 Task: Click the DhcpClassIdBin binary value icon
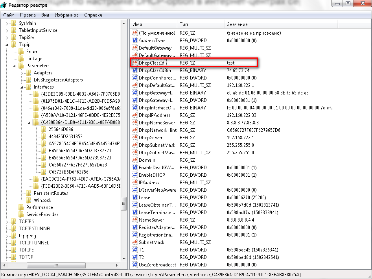click(x=134, y=70)
